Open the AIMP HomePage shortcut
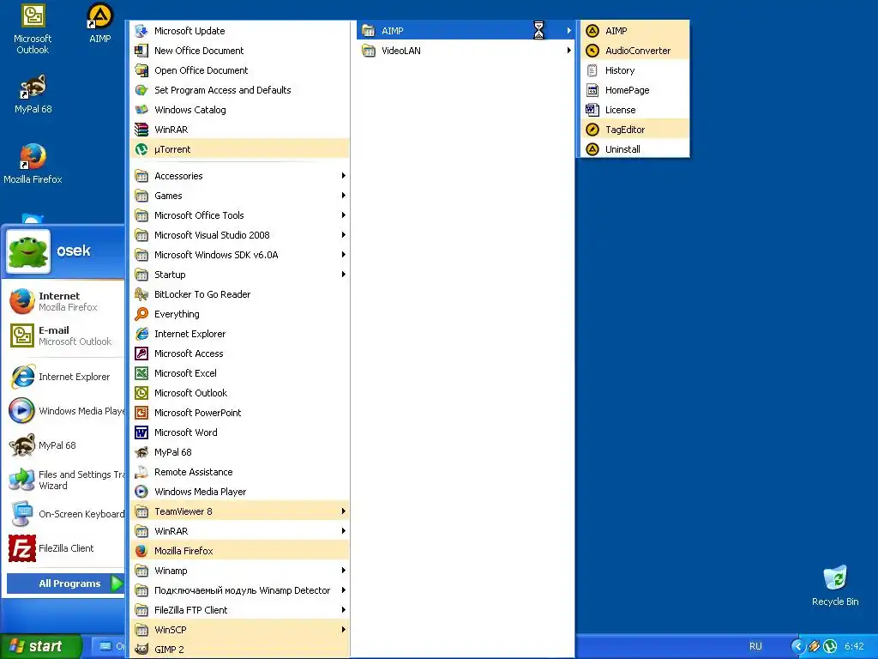The image size is (878, 659). click(634, 90)
